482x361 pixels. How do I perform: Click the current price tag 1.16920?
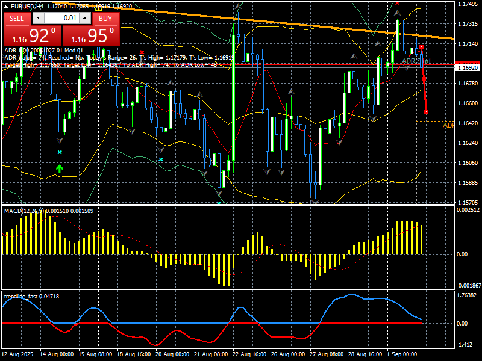[468, 67]
